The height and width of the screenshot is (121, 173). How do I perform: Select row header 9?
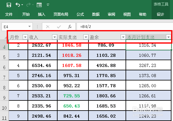(4, 96)
